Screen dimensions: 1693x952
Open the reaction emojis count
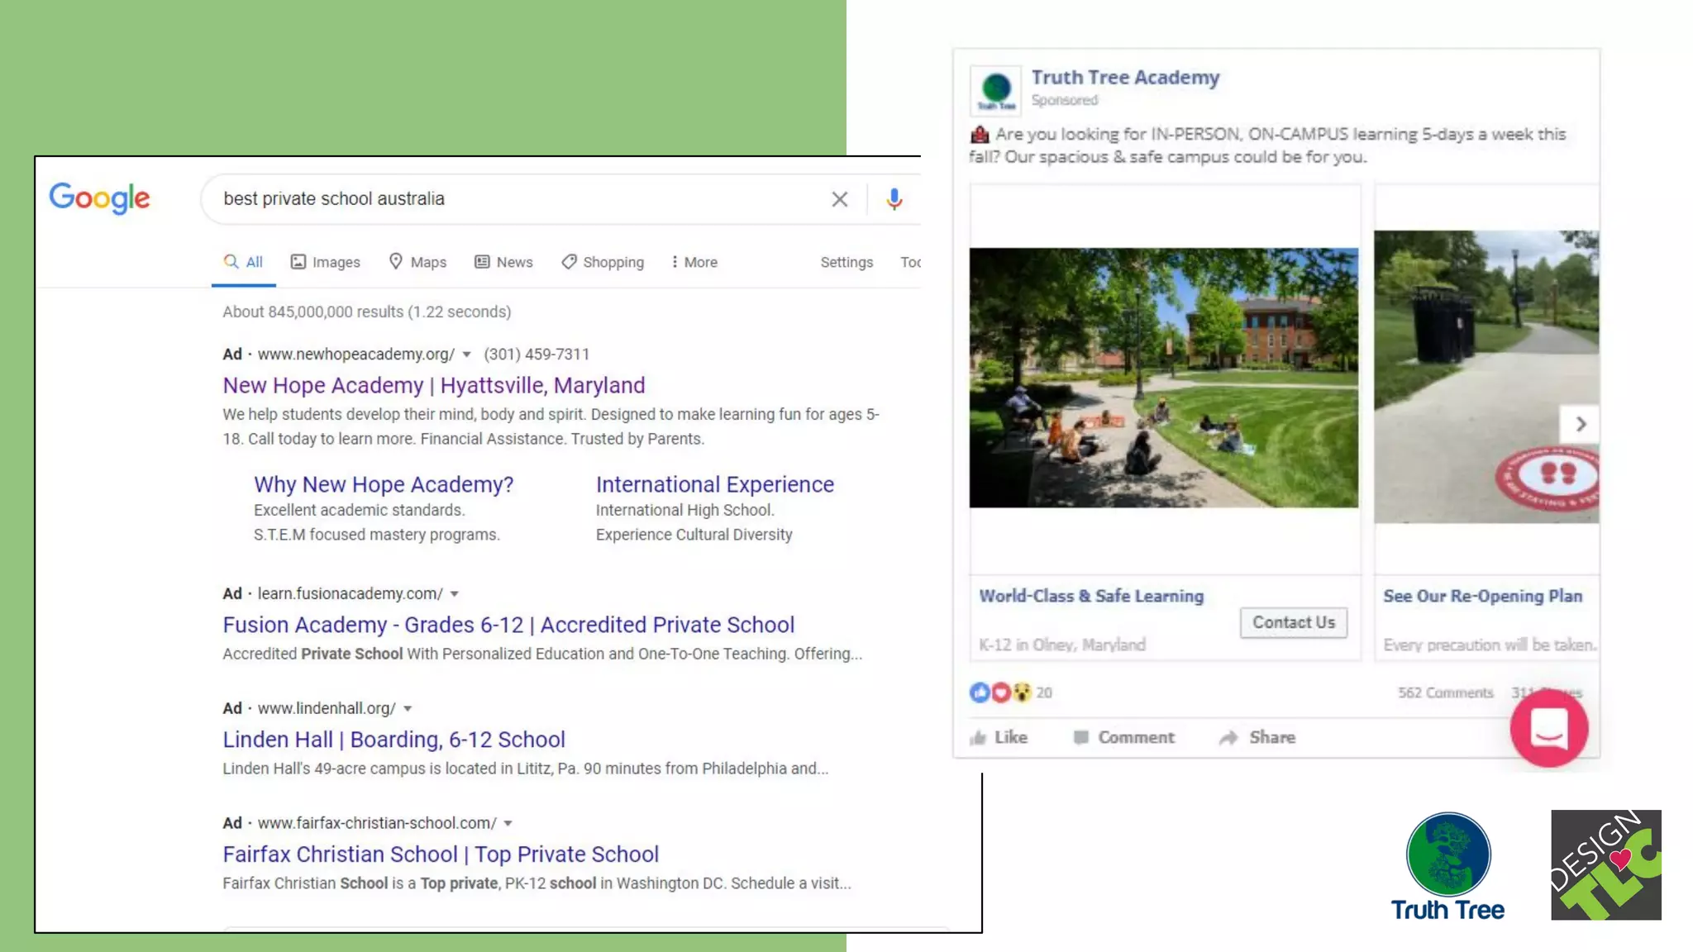(x=1010, y=693)
